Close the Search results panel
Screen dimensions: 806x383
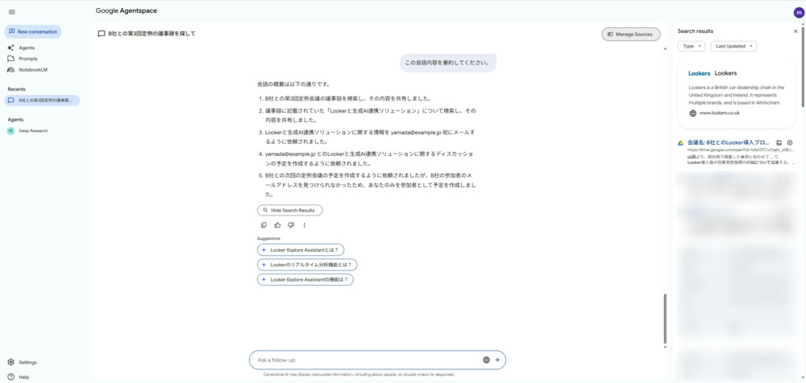796,31
